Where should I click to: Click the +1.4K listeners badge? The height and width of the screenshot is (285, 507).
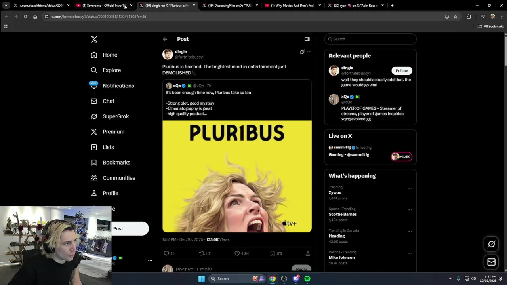[x=402, y=157]
